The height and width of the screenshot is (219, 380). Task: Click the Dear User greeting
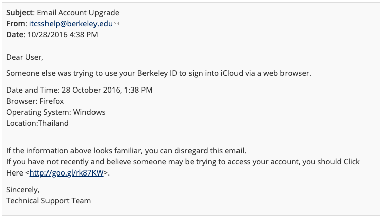point(25,57)
